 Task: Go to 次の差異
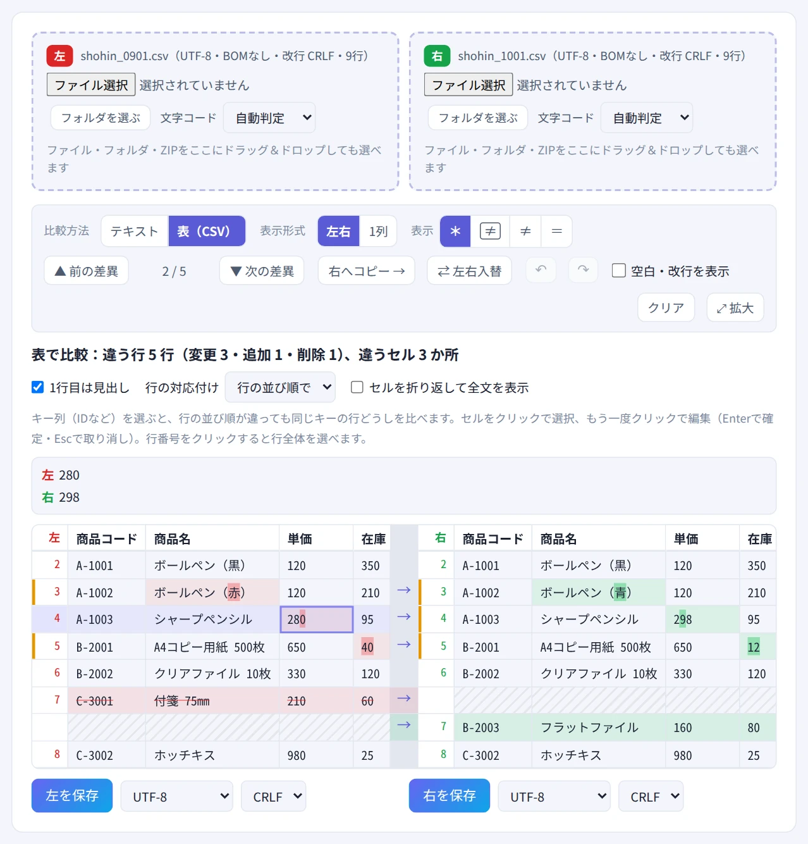click(262, 271)
